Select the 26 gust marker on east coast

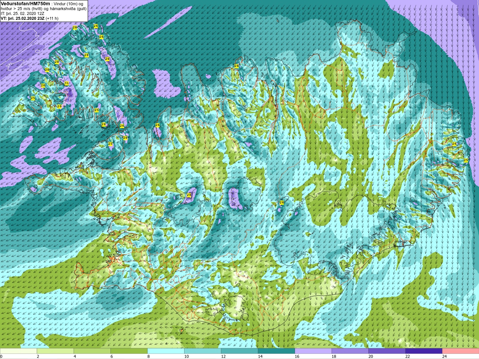point(454,144)
